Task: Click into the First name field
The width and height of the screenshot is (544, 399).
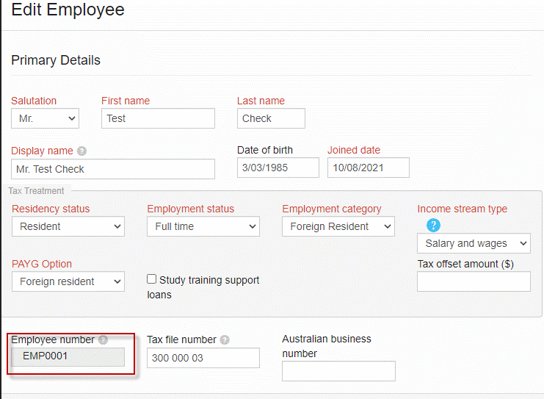Action: click(x=158, y=118)
